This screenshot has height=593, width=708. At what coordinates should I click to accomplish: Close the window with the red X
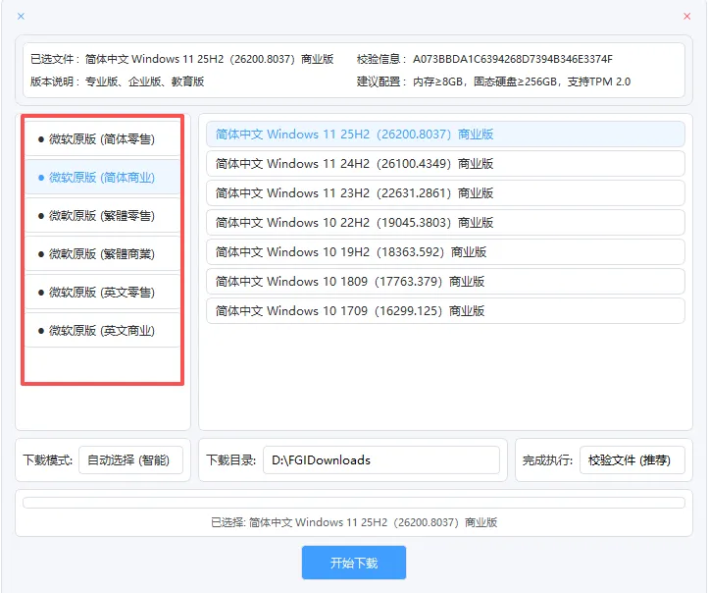click(686, 17)
